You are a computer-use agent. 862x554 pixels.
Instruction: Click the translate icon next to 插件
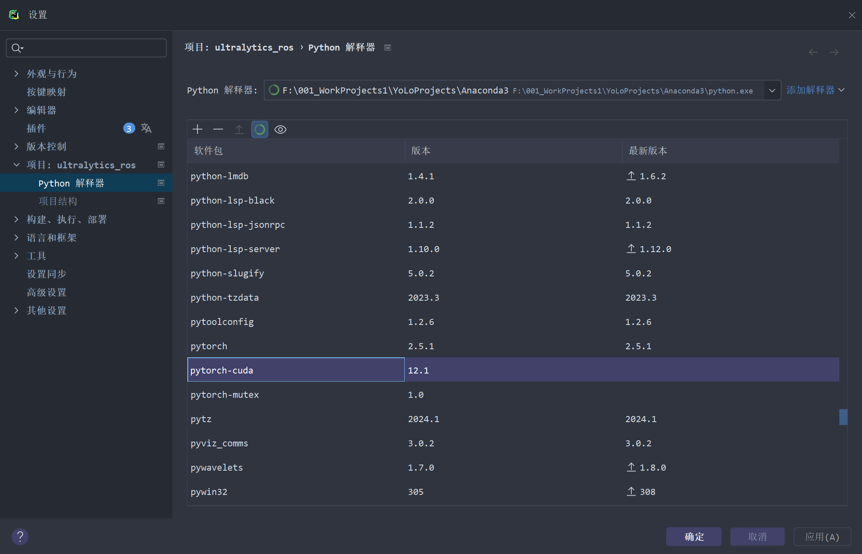(x=146, y=128)
